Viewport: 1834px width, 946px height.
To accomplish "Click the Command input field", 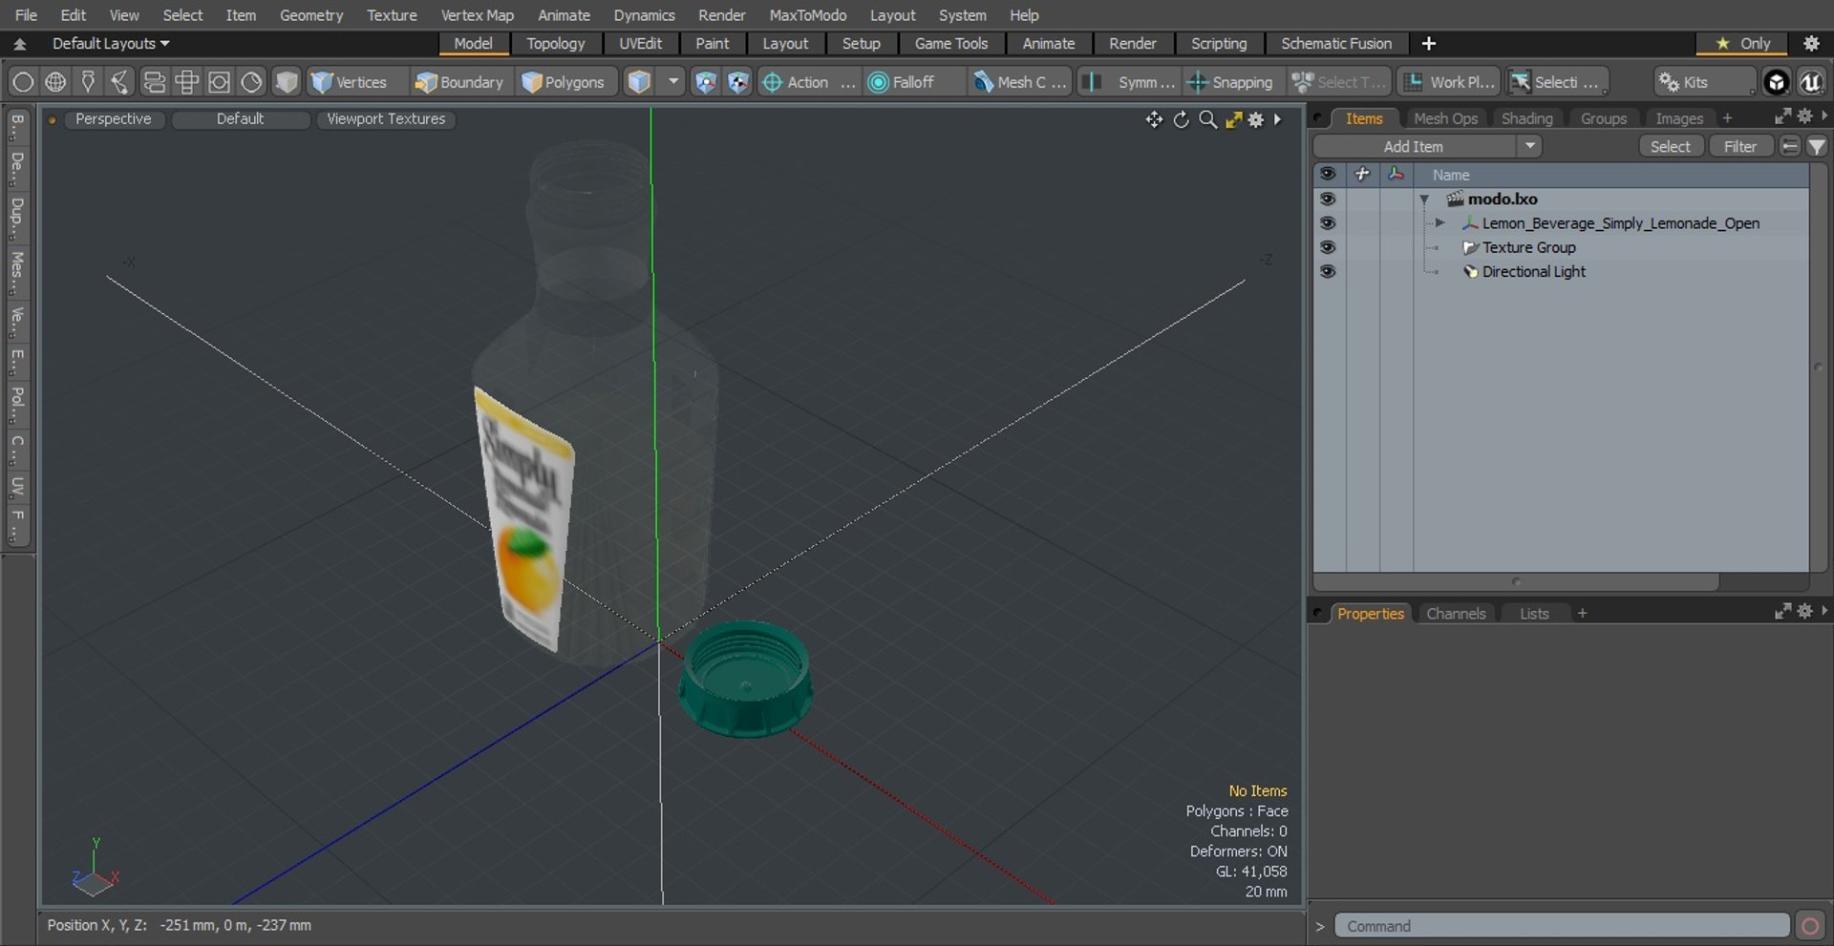I will click(1561, 926).
